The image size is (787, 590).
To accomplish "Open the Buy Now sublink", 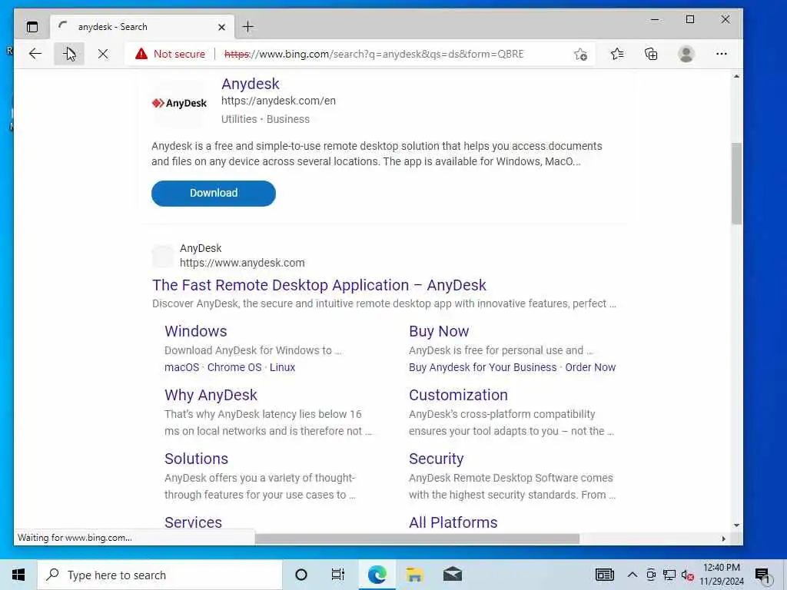I will point(439,331).
